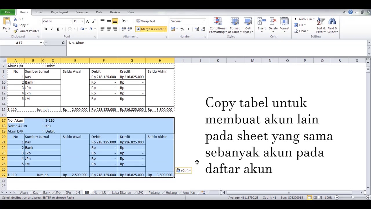The height and width of the screenshot is (209, 371).
Task: Open the Piutang sheet tab
Action: [154, 192]
